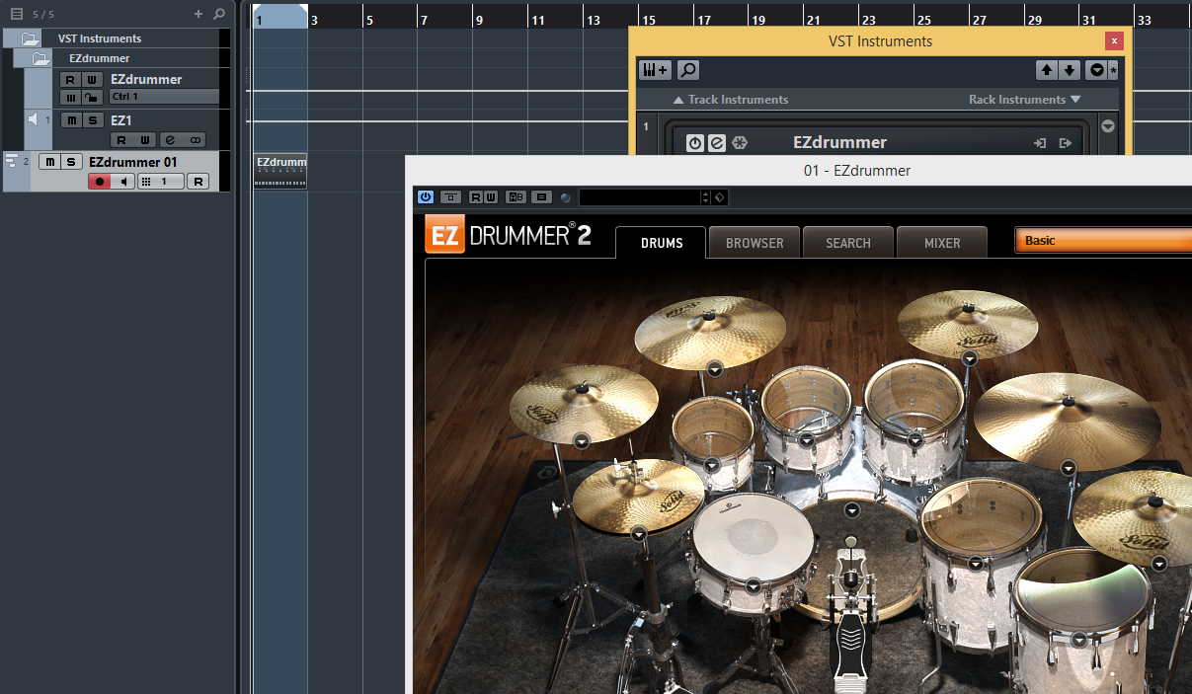
Task: Open the EZdrummer slot dropdown arrow
Action: coord(1107,126)
